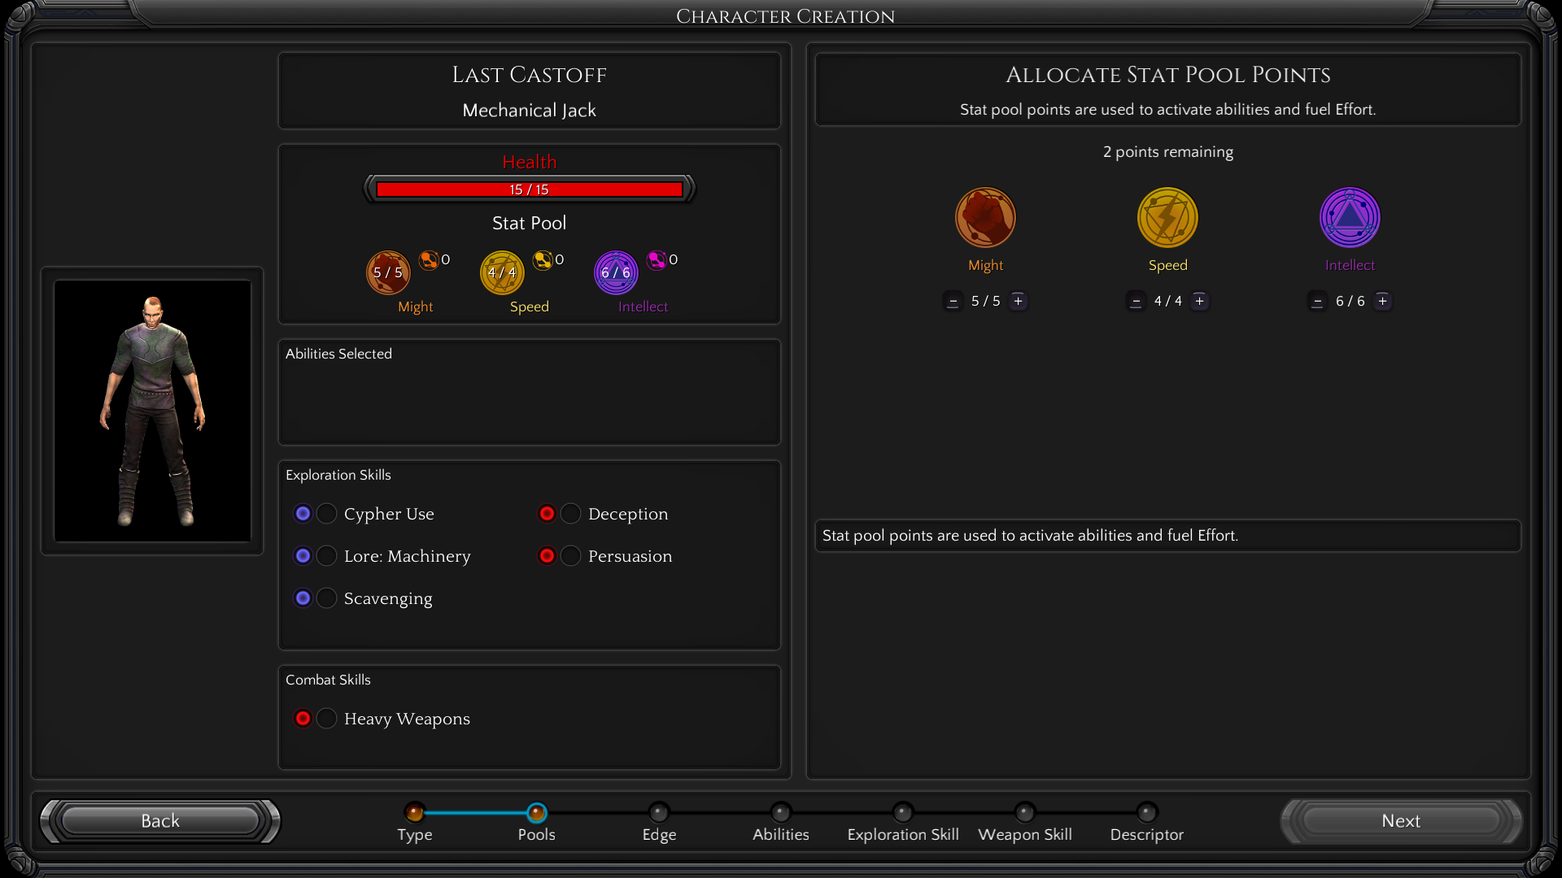Click the small Intellect edge icon
Viewport: 1562px width, 878px height.
click(x=657, y=260)
